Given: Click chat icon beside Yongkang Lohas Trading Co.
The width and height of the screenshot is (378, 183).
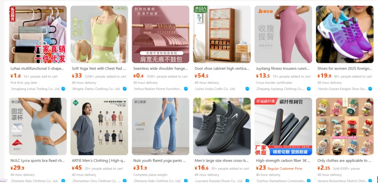Looking at the screenshot, I should 63,89.
